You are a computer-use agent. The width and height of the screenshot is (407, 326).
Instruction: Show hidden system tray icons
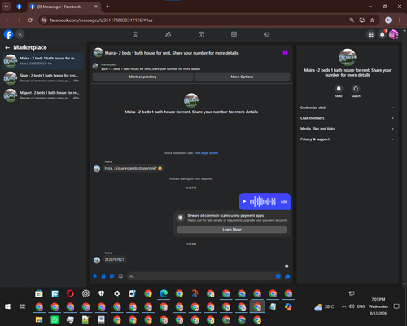[344, 306]
